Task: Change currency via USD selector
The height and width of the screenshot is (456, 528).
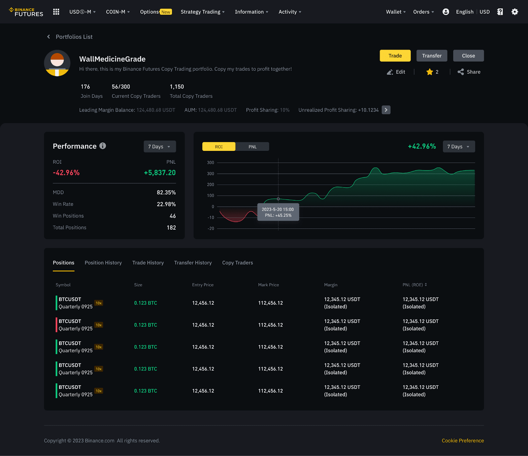Action: pyautogui.click(x=484, y=12)
